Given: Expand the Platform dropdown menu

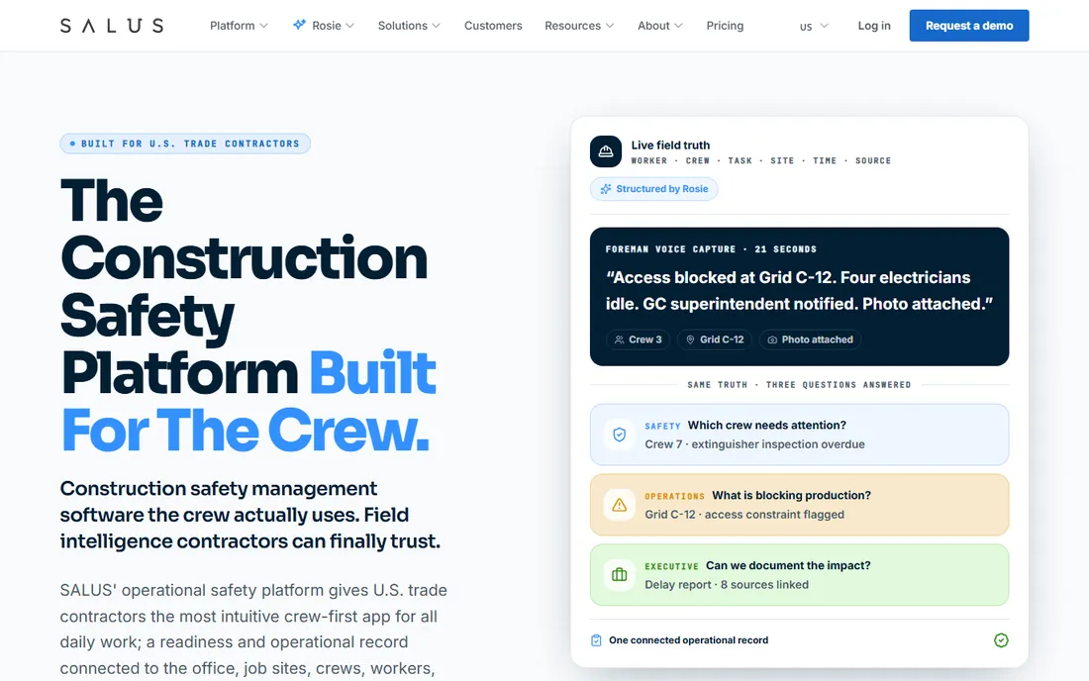Looking at the screenshot, I should pos(239,26).
